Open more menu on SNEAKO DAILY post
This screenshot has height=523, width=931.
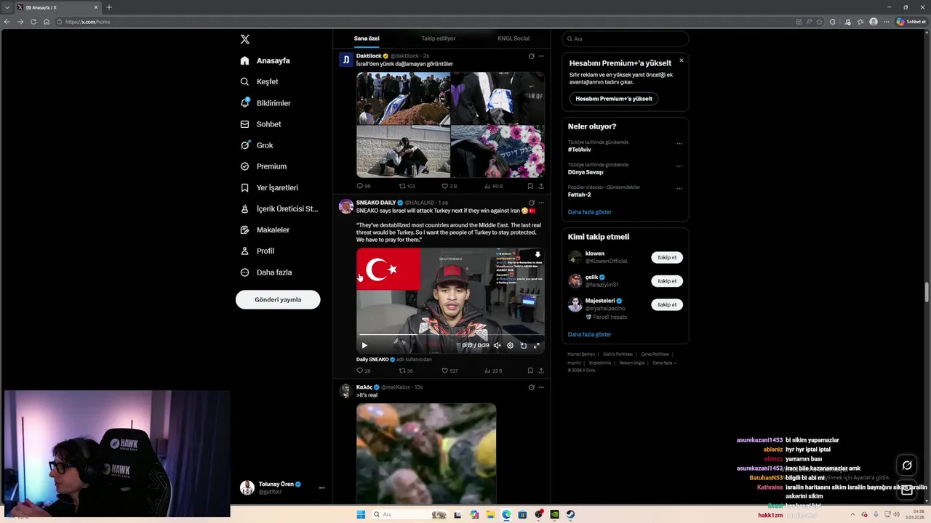coord(541,203)
